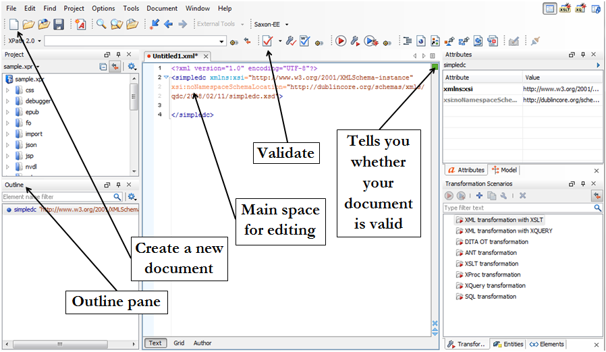Click the Format and Indent icon

click(407, 40)
